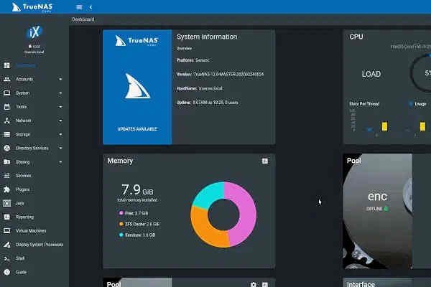Image resolution: width=431 pixels, height=287 pixels.
Task: Click the first yellow bar in Stats Per Thread
Action: coord(384,126)
